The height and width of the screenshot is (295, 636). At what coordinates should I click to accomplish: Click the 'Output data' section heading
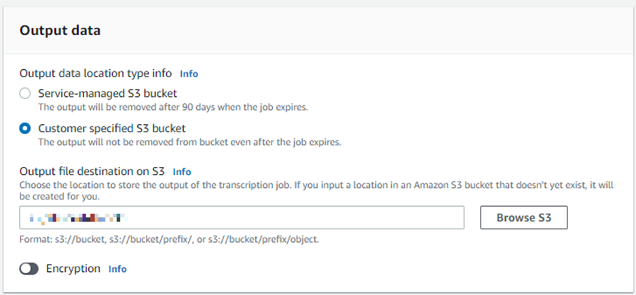pyautogui.click(x=60, y=31)
